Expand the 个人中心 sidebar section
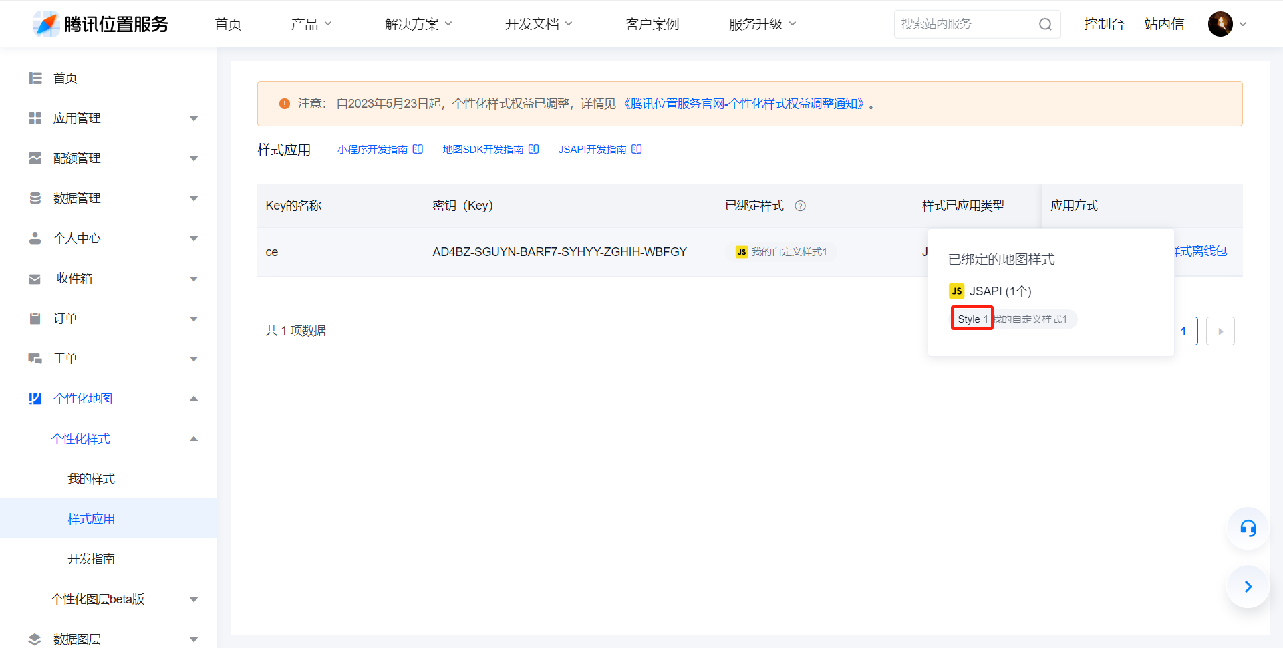1283x648 pixels. tap(194, 239)
